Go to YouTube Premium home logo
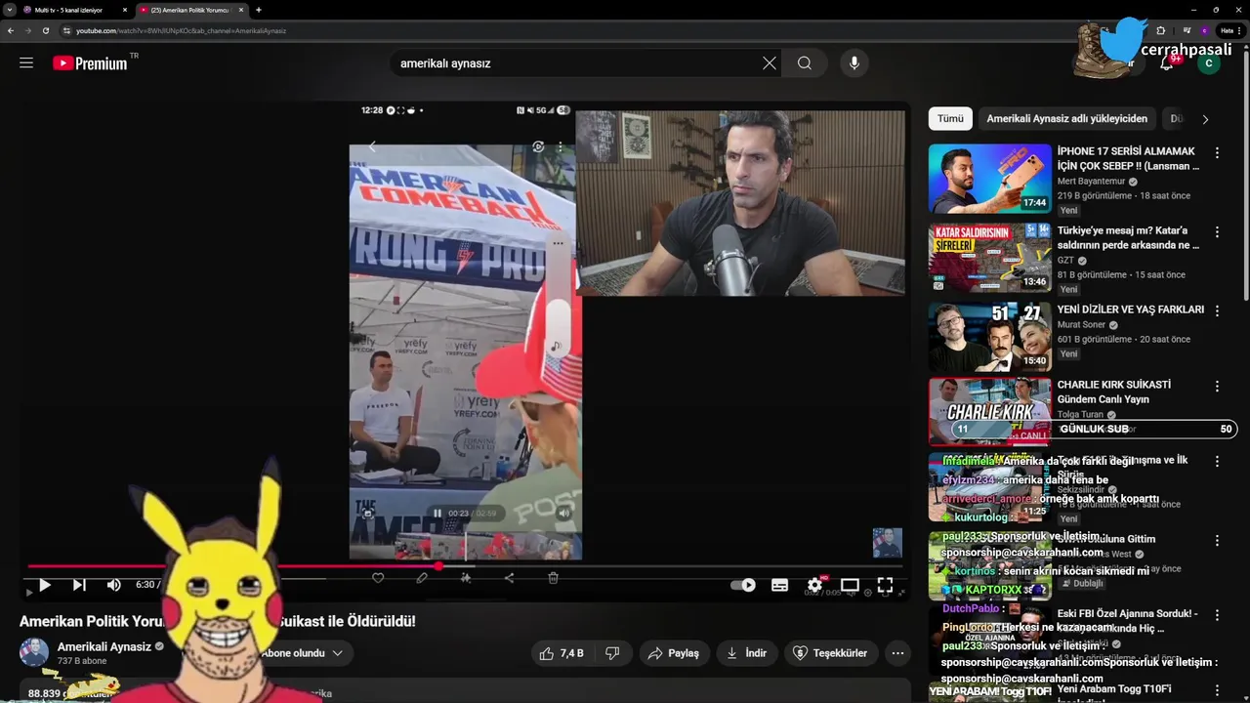 [x=90, y=63]
